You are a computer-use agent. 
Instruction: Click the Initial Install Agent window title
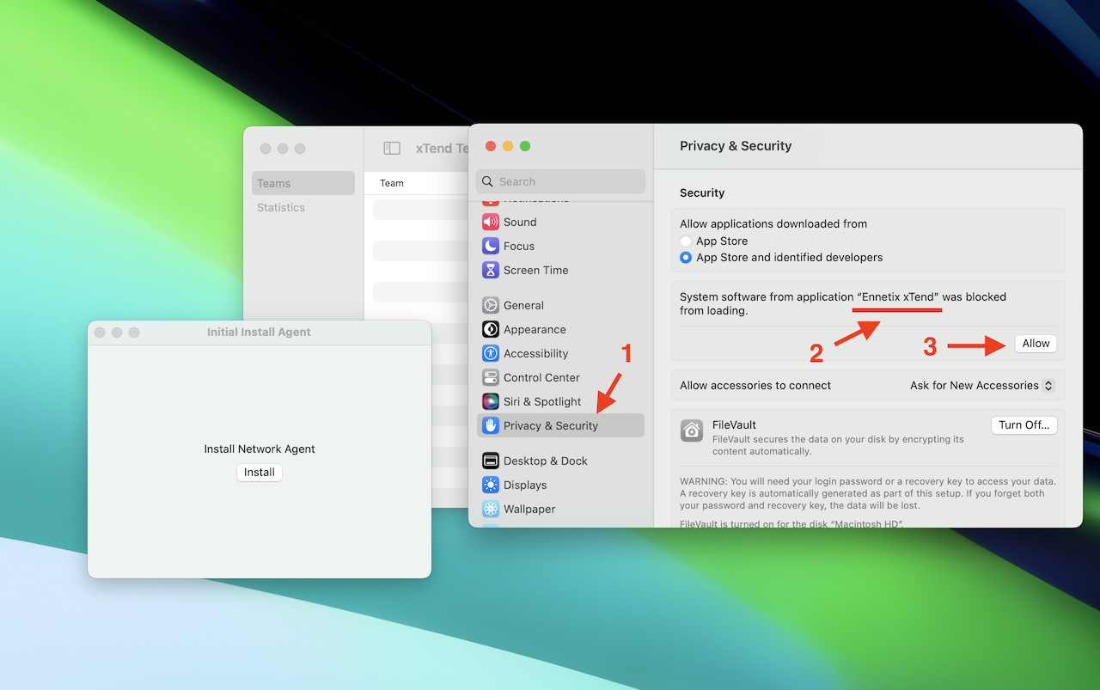click(x=259, y=333)
